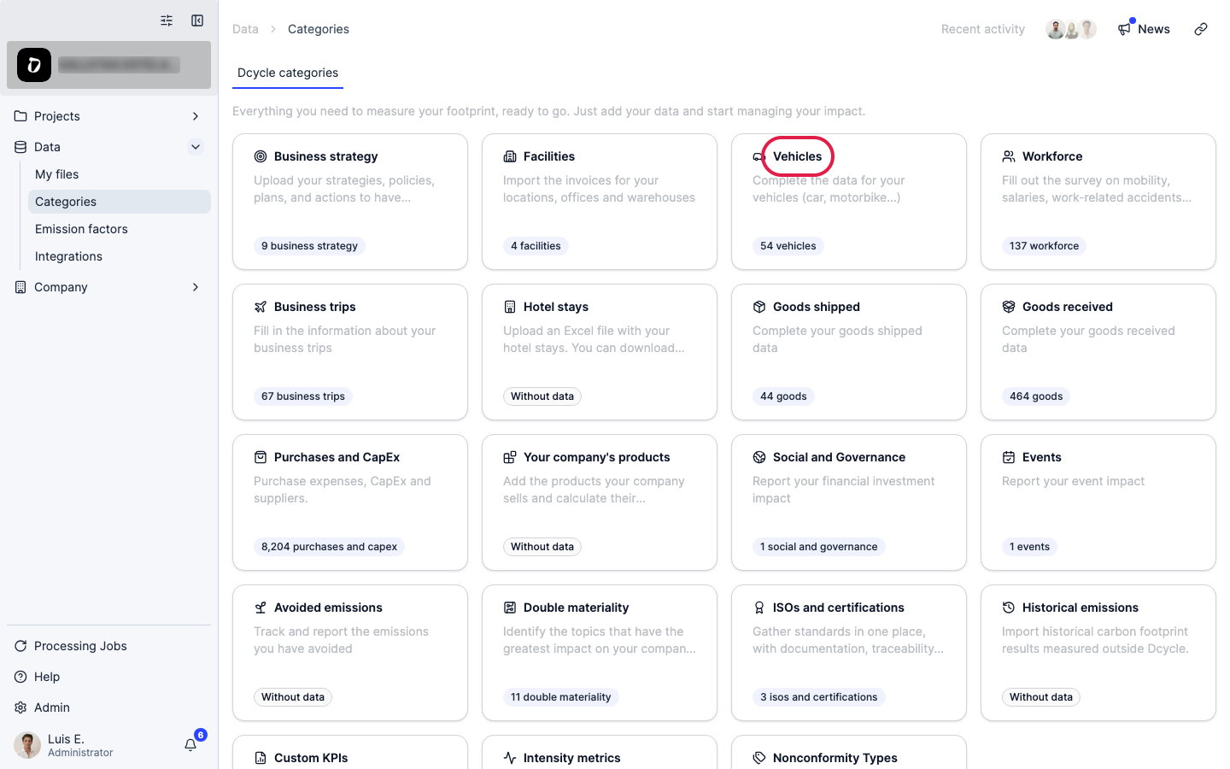Click the Business trips airplane icon

coord(261,307)
